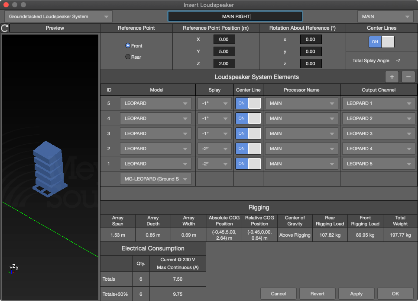Click the Model column header
Screen dimensions: 418x301
pos(156,90)
